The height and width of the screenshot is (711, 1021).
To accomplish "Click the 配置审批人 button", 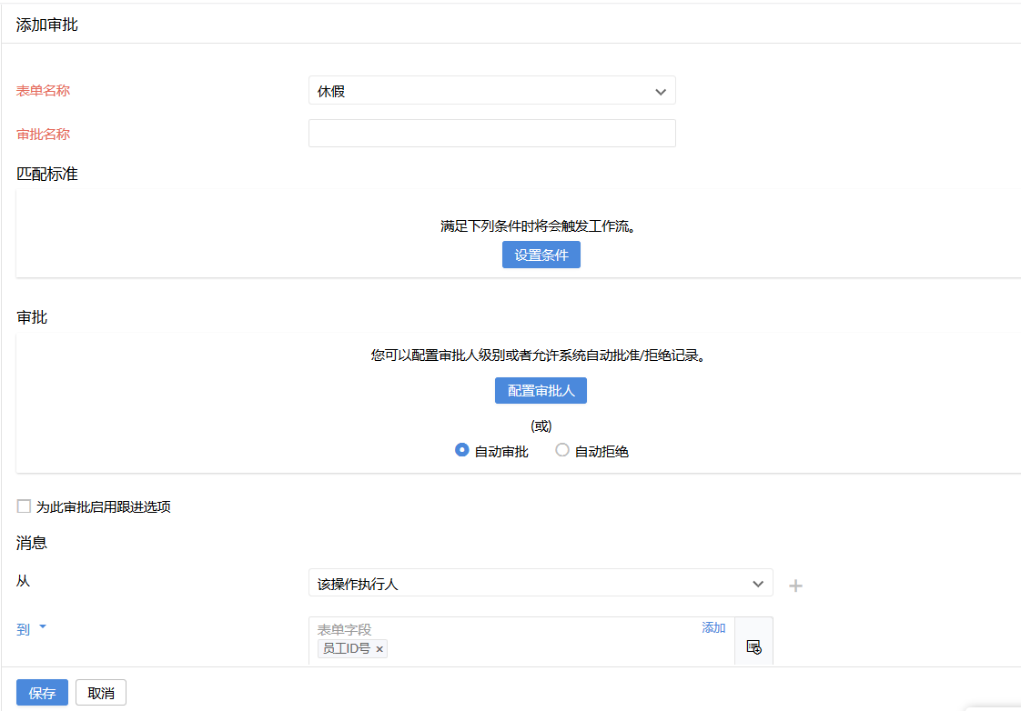I will tap(541, 391).
